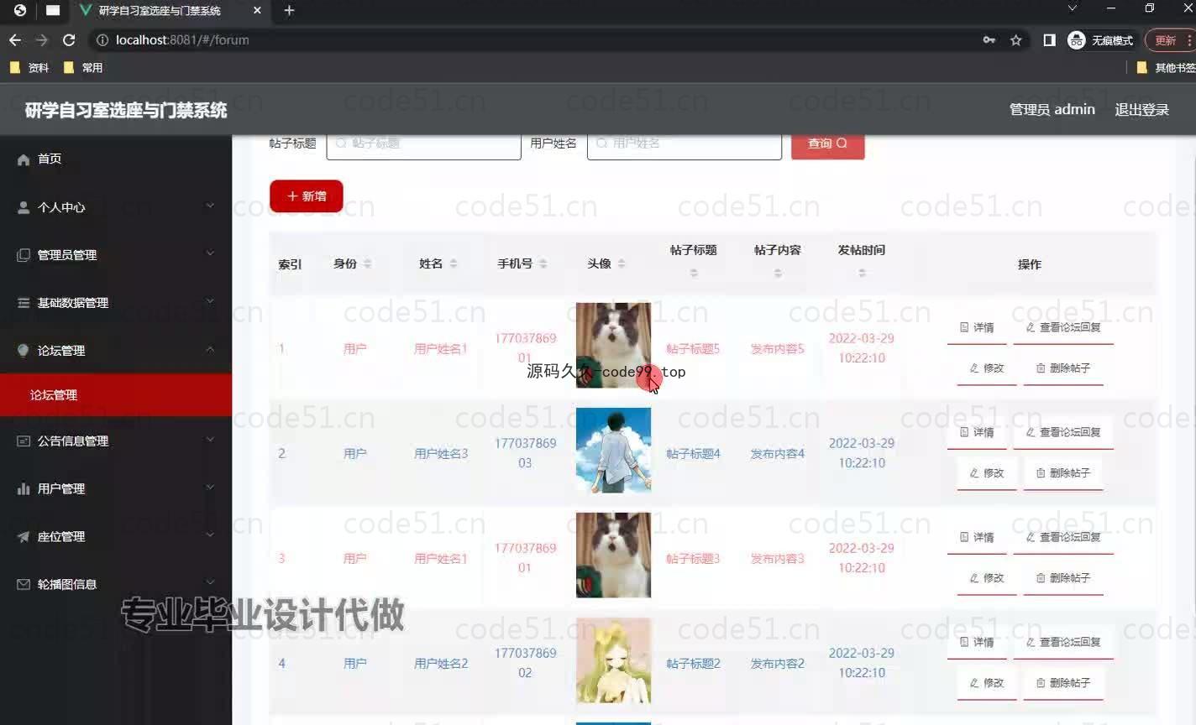Click the blonde girl avatar in the 帖子标题2 row
Image resolution: width=1196 pixels, height=725 pixels.
(613, 660)
